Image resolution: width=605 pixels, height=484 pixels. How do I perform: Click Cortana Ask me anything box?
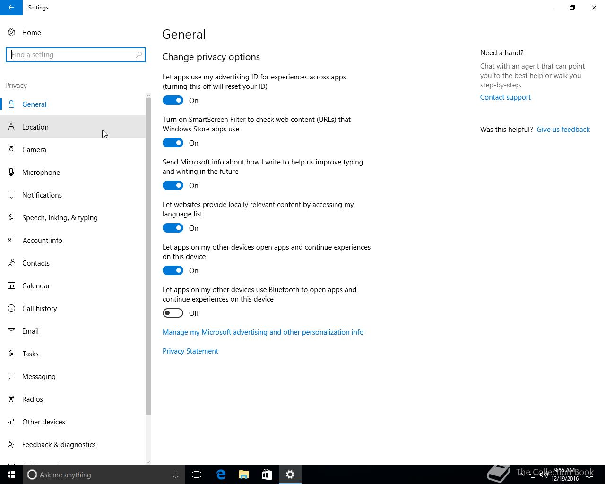(104, 475)
